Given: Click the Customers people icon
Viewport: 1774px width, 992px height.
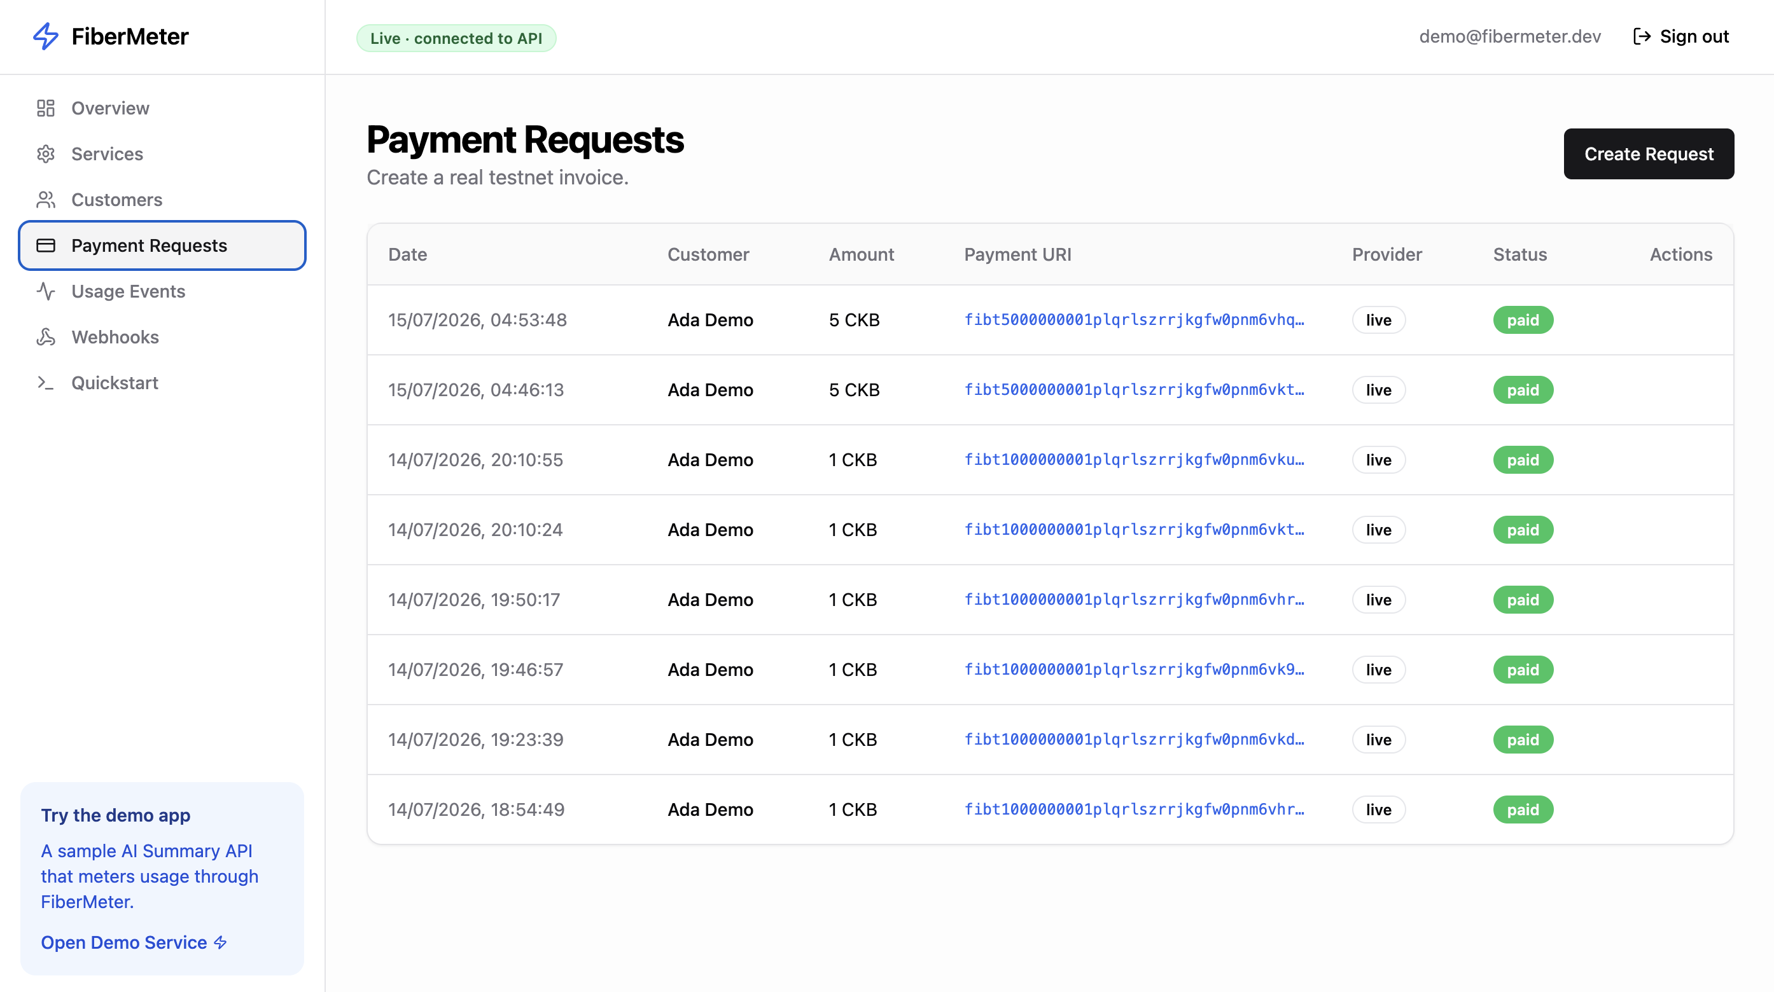Looking at the screenshot, I should (45, 200).
